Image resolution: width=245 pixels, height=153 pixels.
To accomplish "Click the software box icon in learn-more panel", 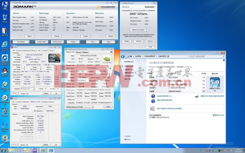I will pyautogui.click(x=153, y=108).
